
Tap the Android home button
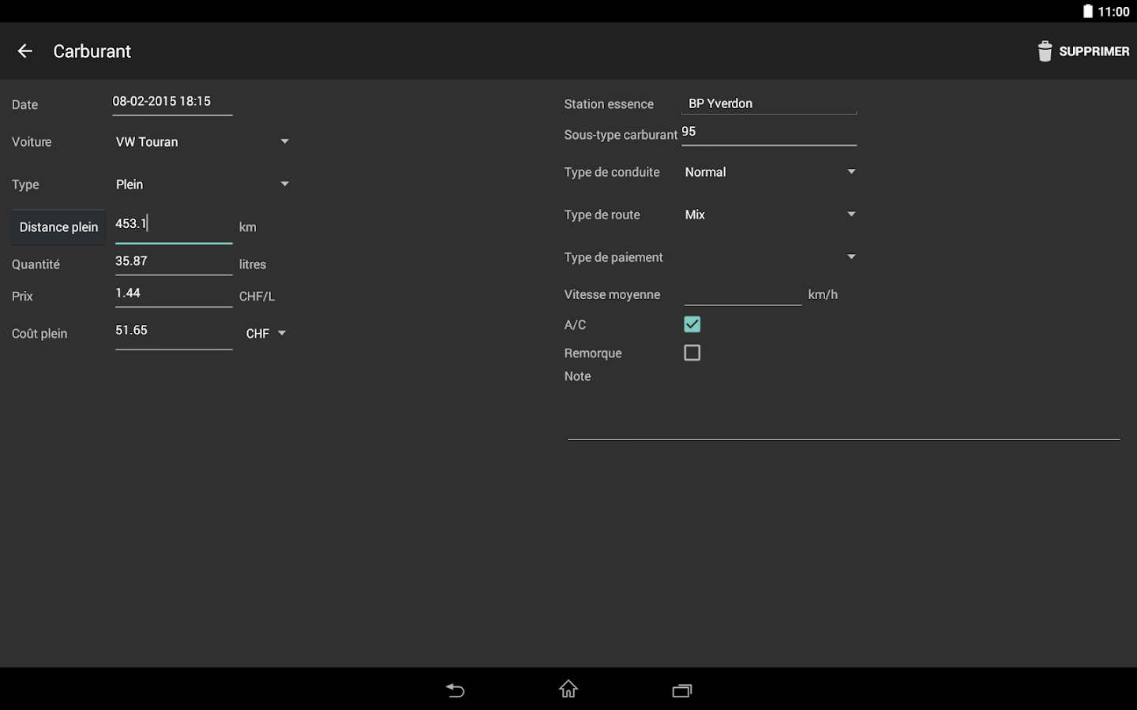click(568, 689)
